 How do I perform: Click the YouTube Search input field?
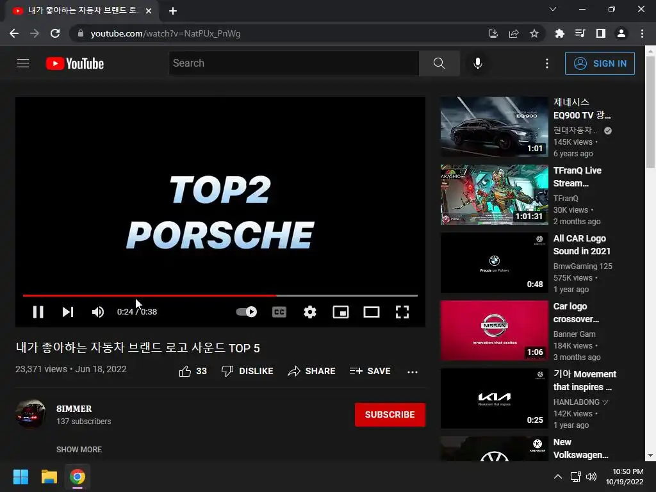click(x=293, y=63)
